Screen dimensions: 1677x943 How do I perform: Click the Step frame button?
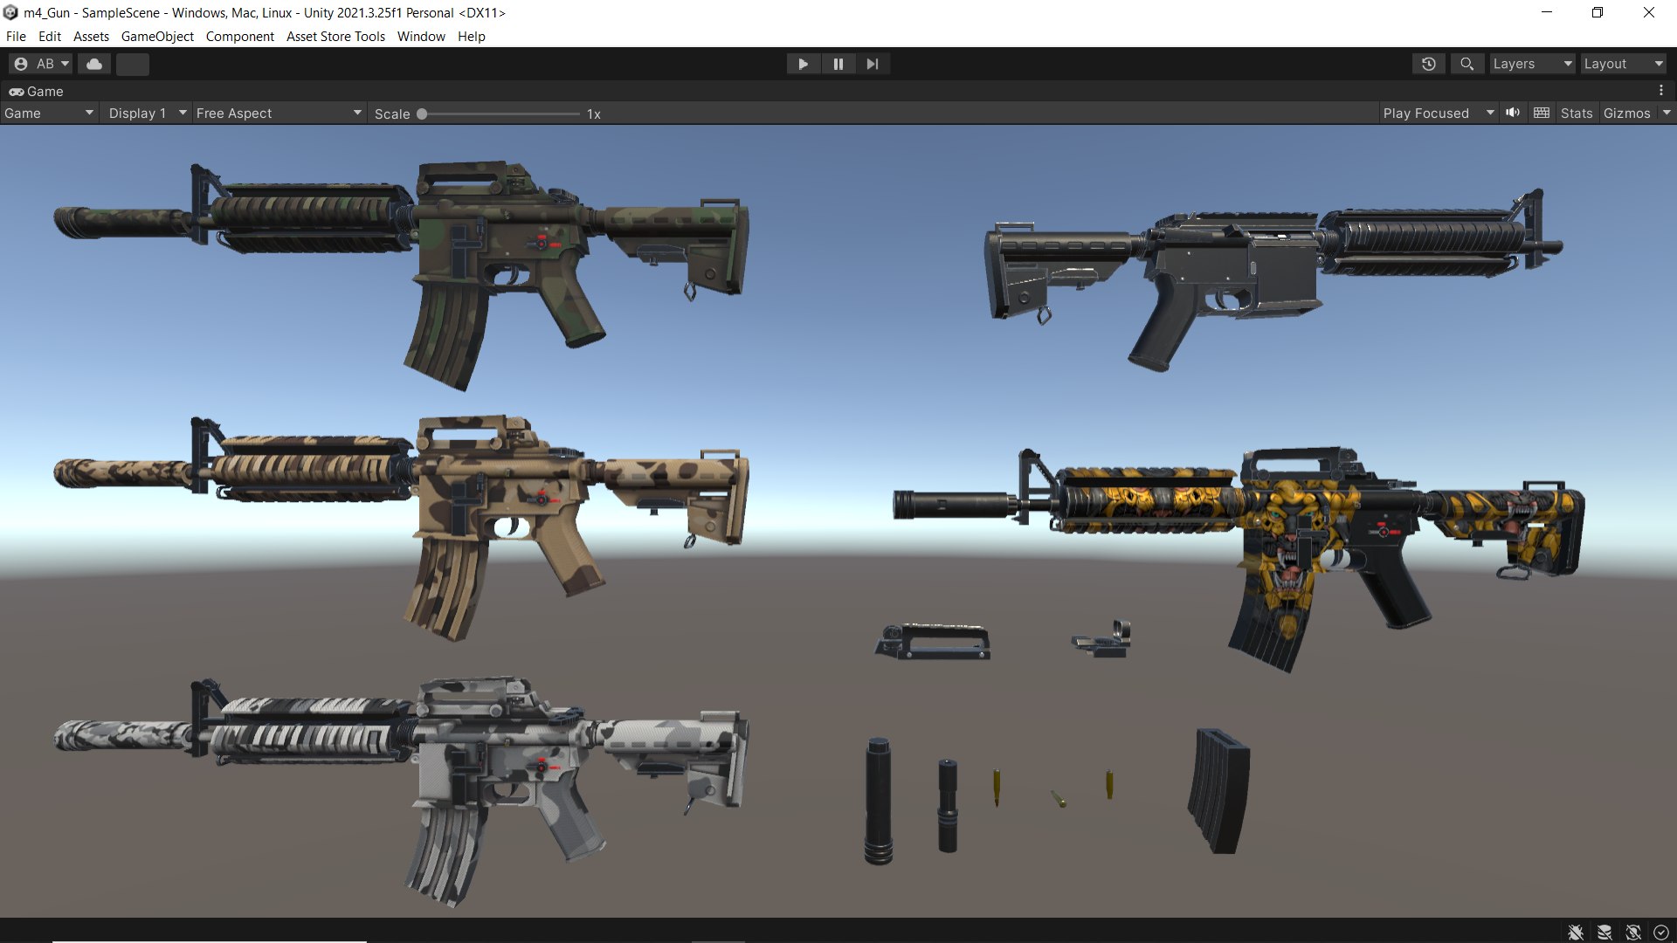coord(873,64)
